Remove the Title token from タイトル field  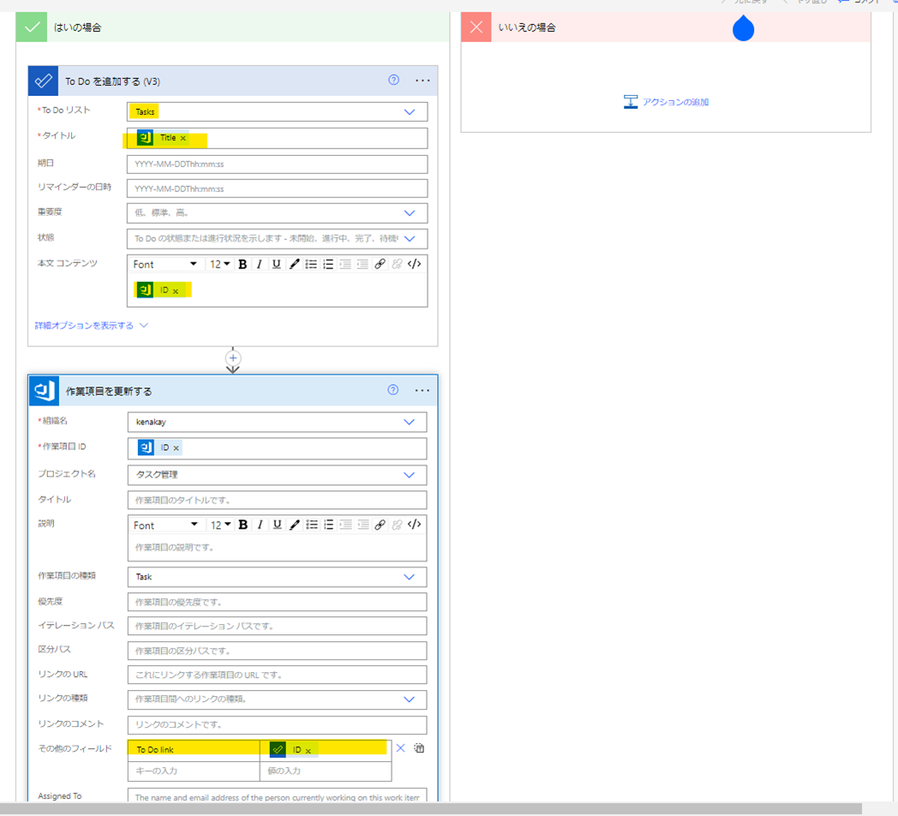(183, 138)
